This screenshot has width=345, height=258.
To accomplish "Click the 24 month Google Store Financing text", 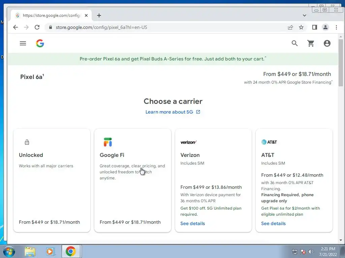I will click(x=288, y=82).
